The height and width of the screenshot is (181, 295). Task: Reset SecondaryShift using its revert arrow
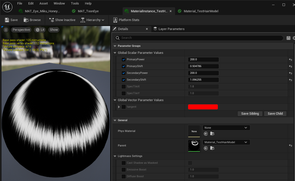(290, 80)
